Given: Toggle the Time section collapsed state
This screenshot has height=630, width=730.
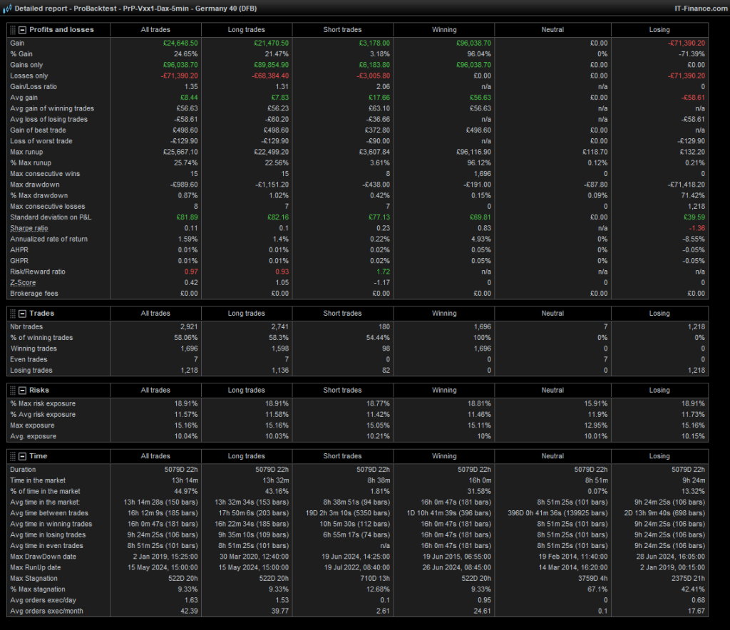Looking at the screenshot, I should (23, 455).
